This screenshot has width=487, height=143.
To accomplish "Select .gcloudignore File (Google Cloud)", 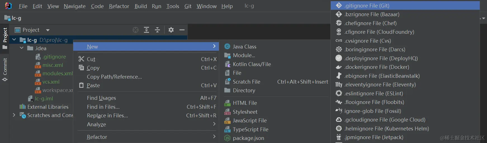I will coord(385,120).
